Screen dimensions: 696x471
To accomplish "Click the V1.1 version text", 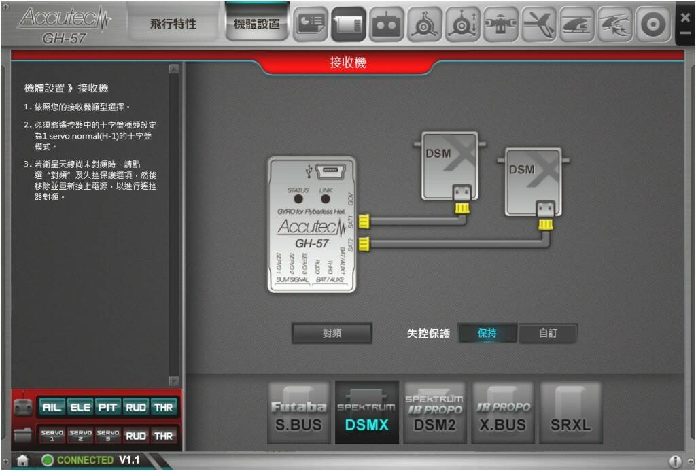I will 129,460.
